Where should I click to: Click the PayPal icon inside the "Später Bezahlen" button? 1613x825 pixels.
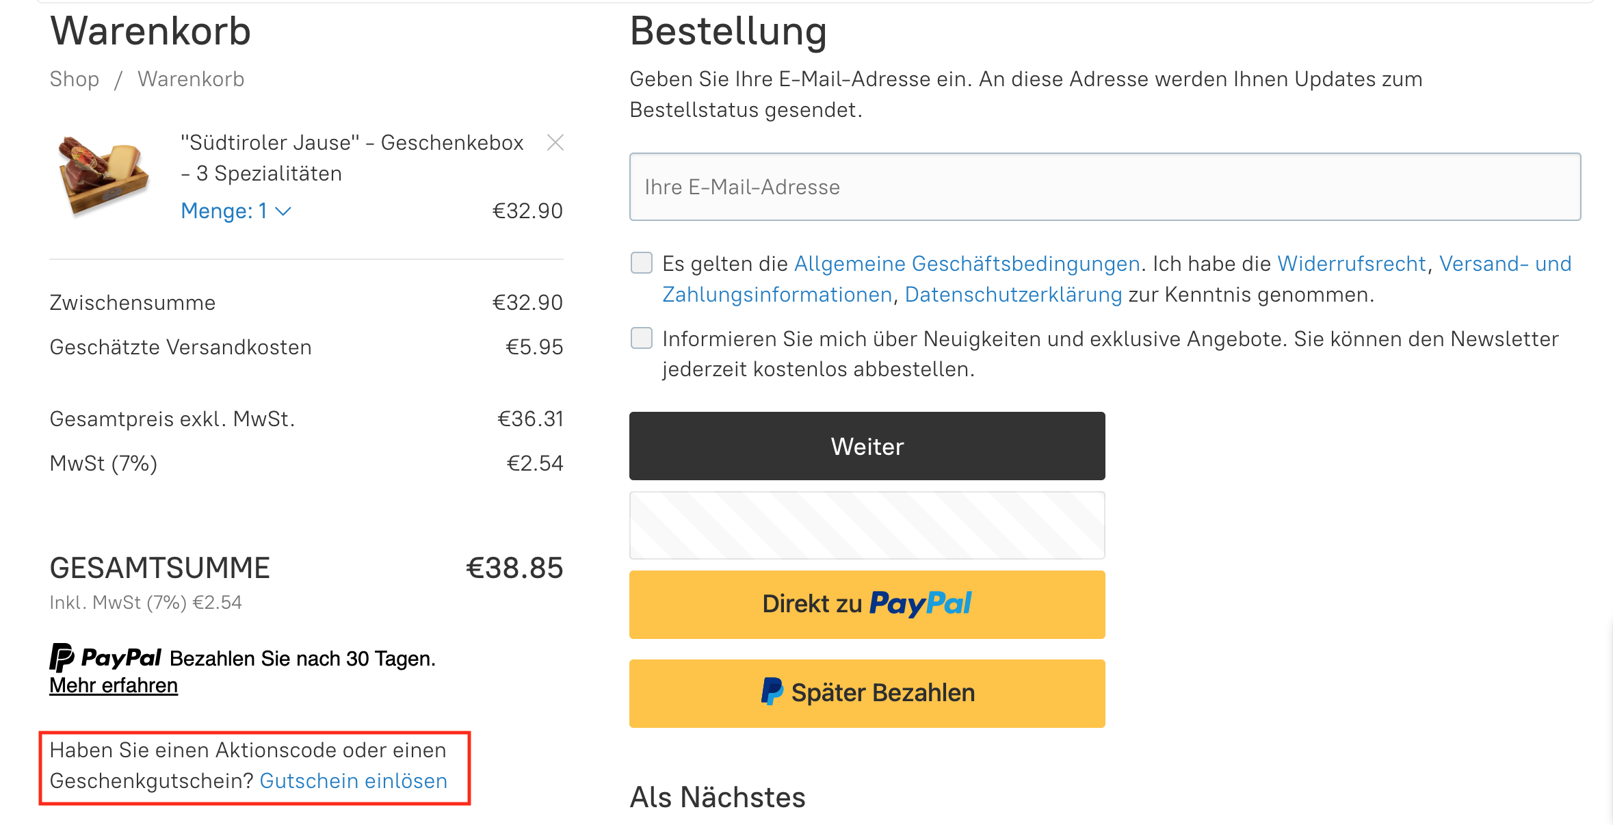[772, 692]
